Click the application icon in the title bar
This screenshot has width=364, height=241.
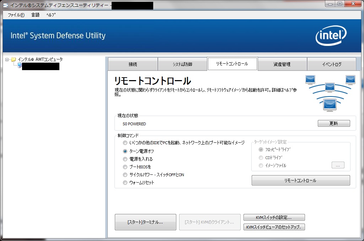6,5
